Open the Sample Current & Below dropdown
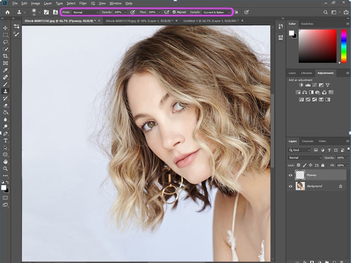 (216, 12)
